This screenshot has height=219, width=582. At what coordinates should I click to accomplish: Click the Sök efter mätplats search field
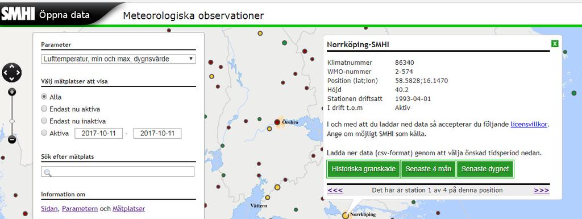(118, 171)
